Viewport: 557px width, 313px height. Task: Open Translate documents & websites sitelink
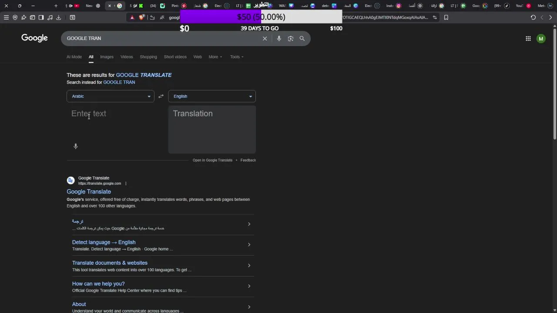tap(110, 263)
